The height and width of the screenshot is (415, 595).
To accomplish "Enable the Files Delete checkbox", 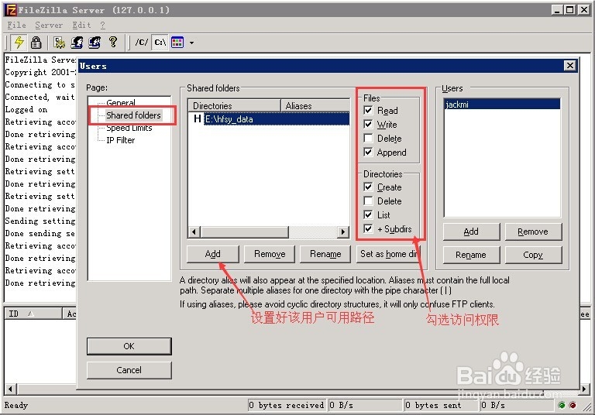I will (368, 138).
